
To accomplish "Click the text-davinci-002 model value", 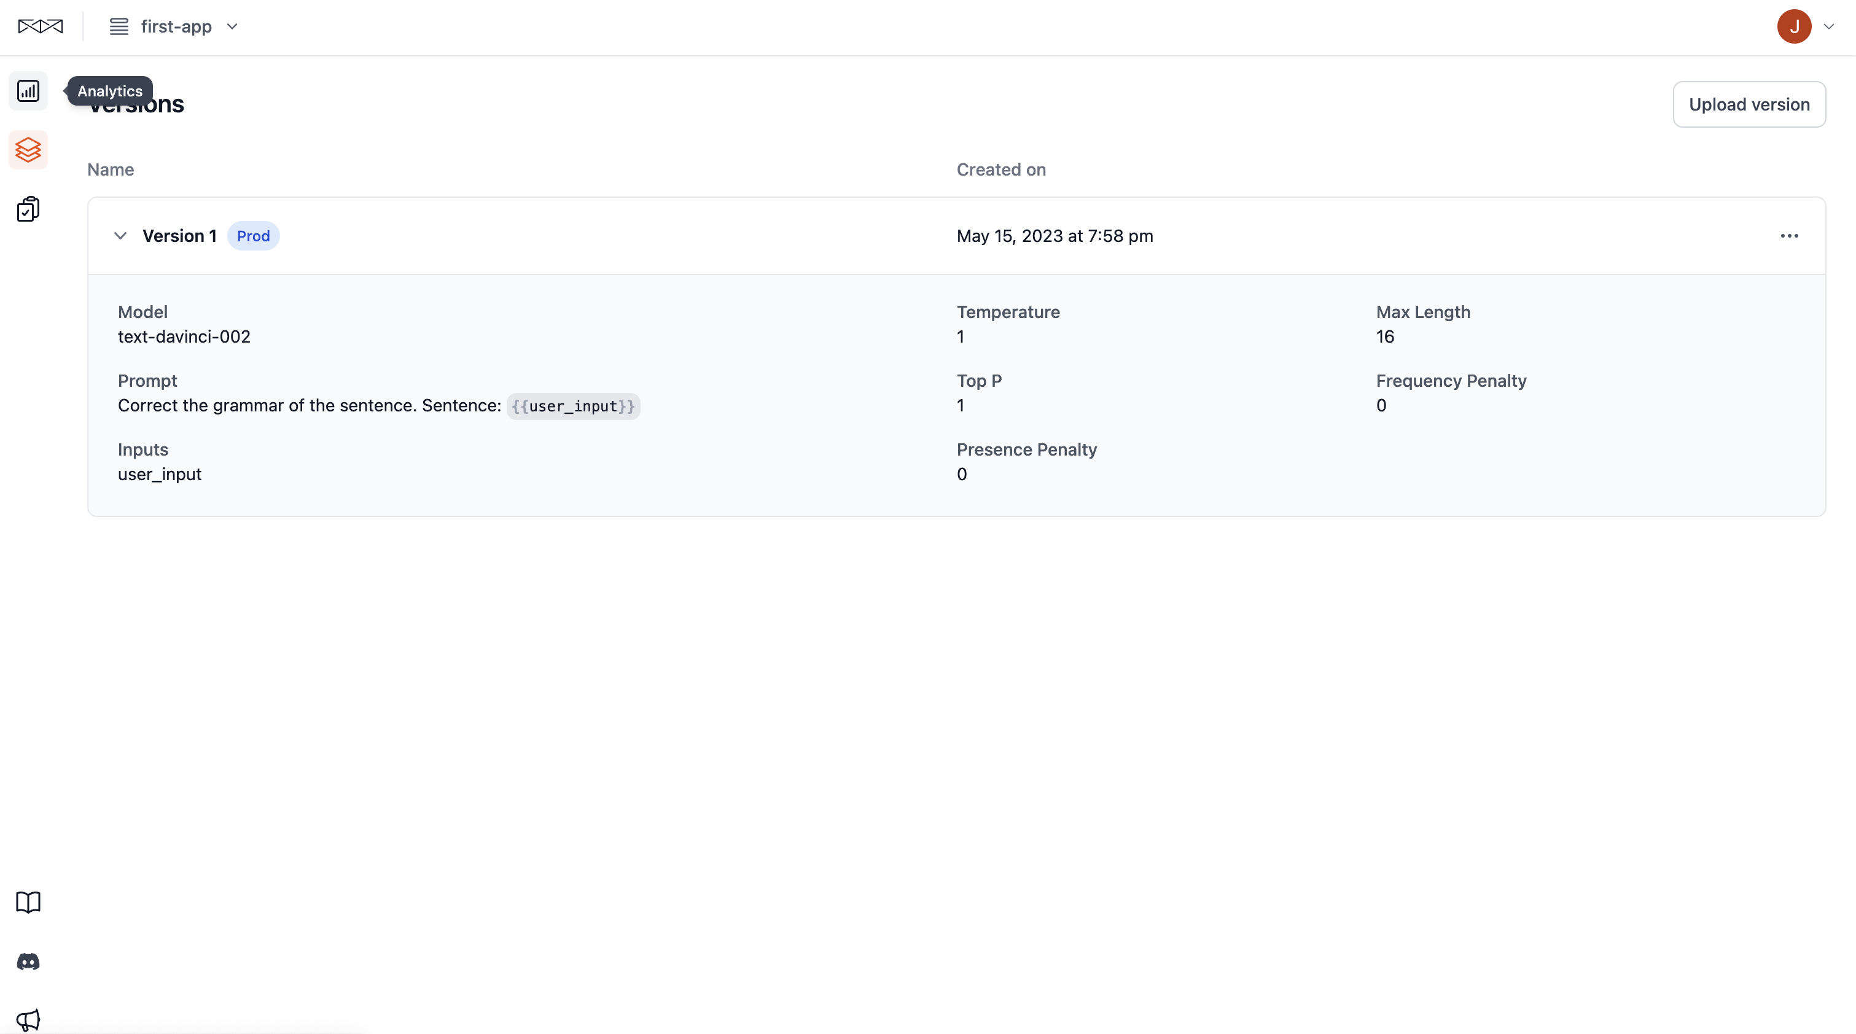I will 184,336.
